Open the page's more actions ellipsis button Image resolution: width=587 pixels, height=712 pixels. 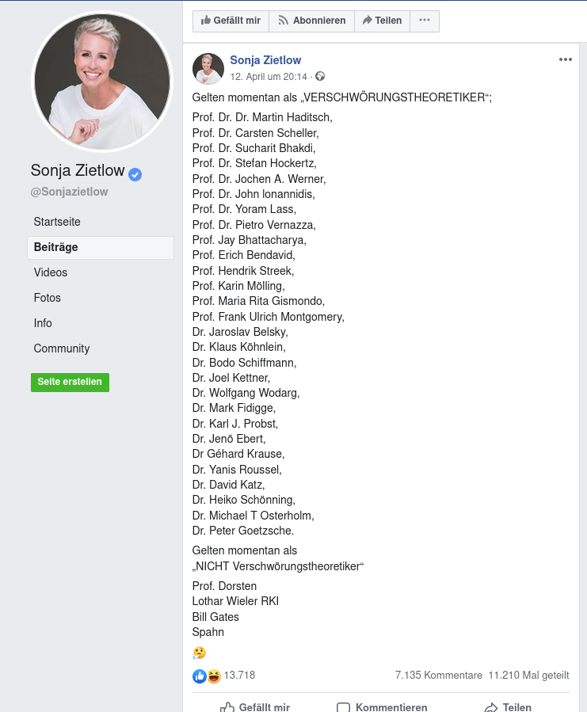(x=425, y=21)
